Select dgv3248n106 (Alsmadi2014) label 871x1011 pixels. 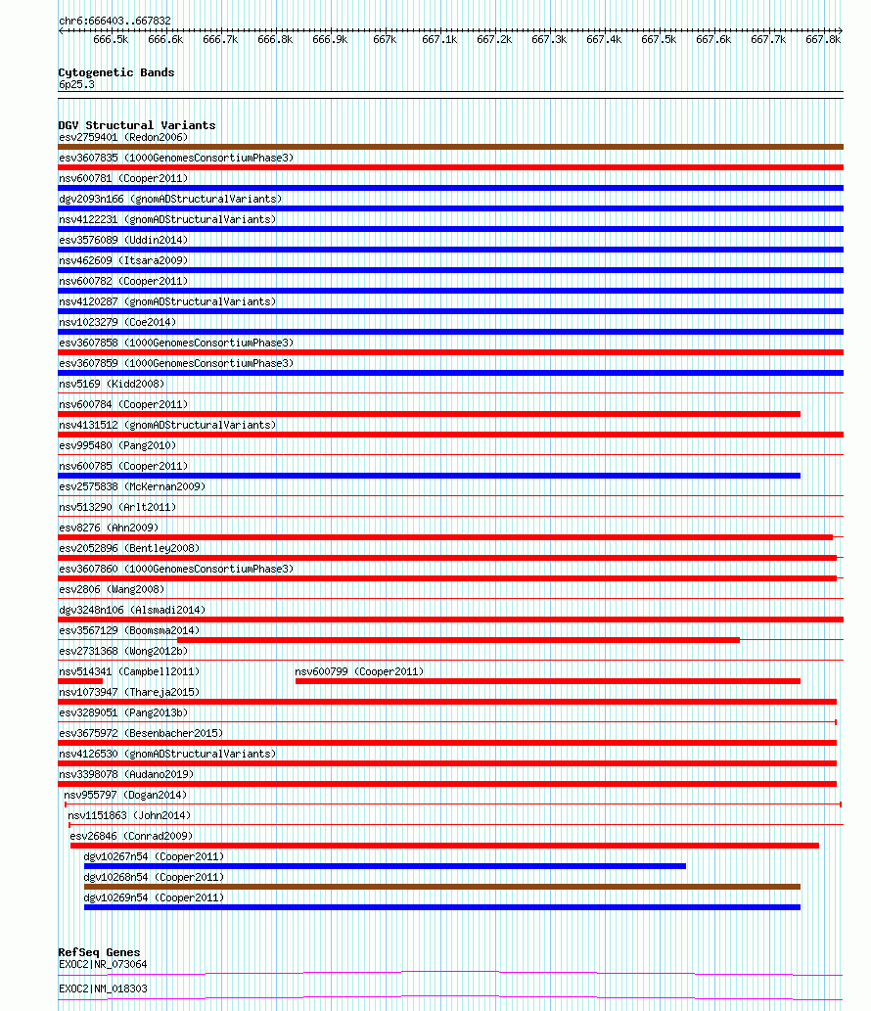click(x=132, y=611)
